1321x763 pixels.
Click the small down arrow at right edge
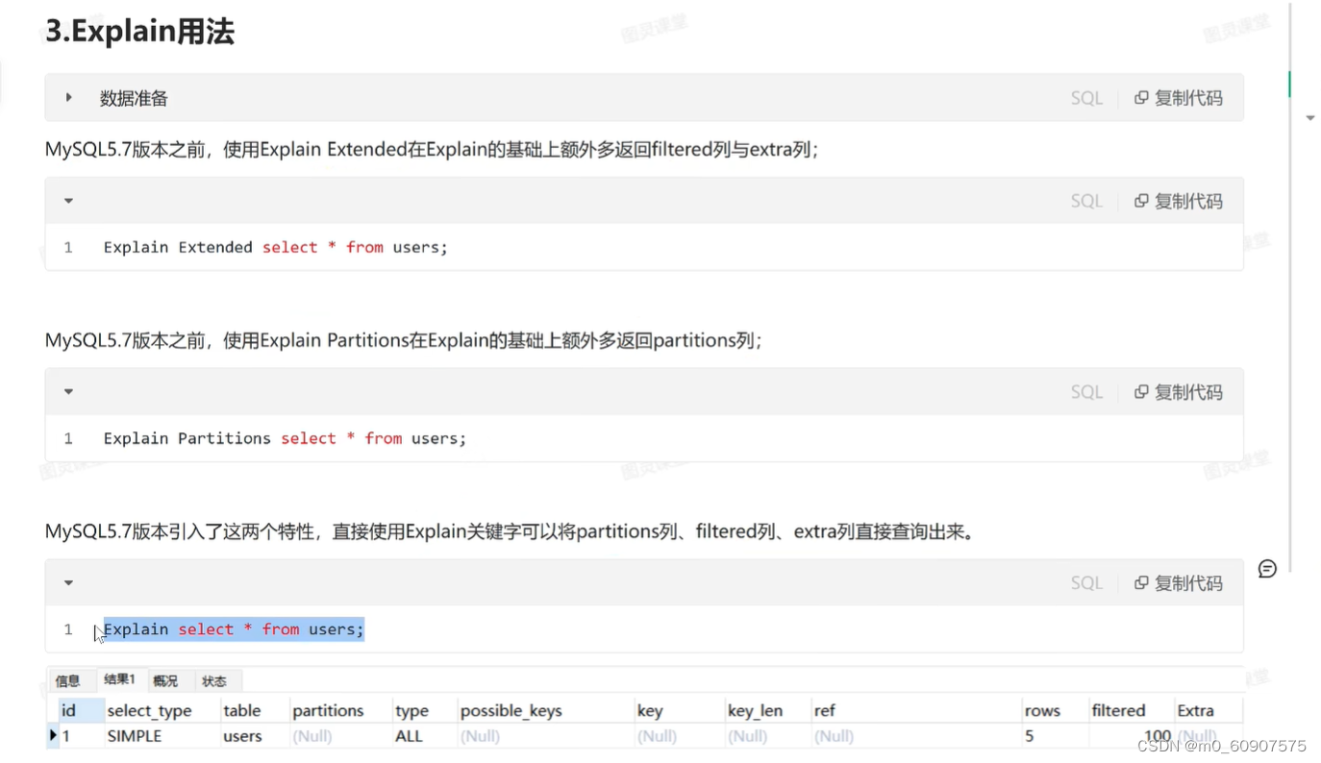(1309, 118)
